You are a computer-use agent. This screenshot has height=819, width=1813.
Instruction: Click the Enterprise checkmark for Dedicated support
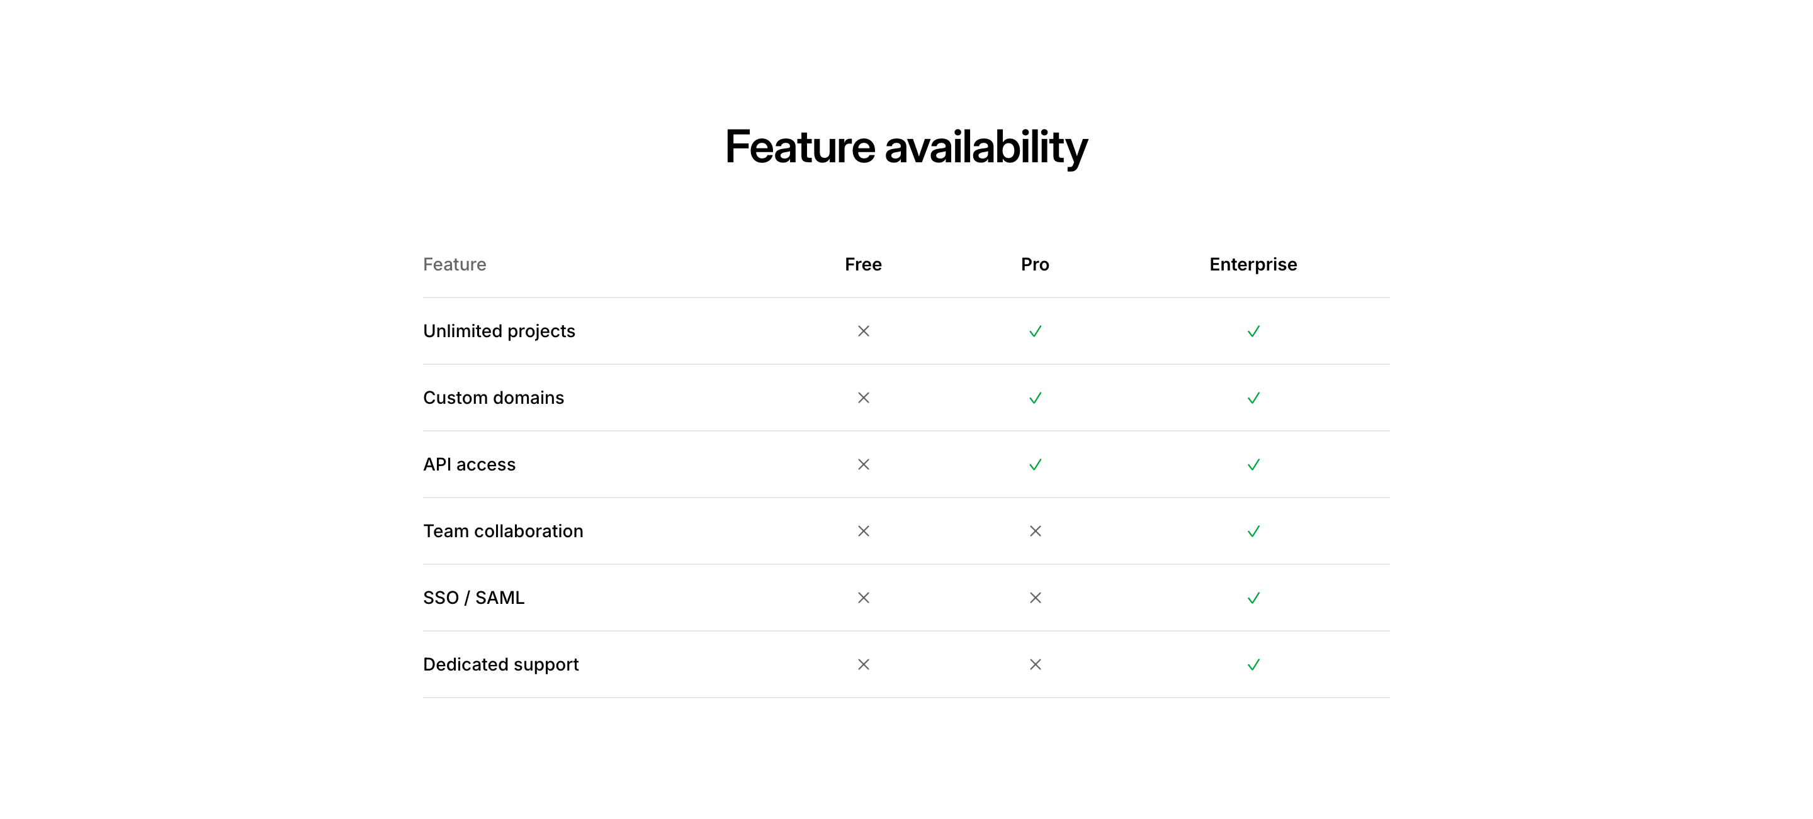1253,664
